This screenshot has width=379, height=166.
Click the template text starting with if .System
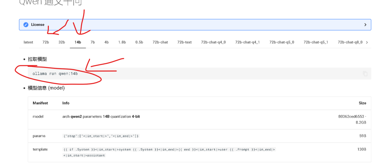(x=169, y=152)
